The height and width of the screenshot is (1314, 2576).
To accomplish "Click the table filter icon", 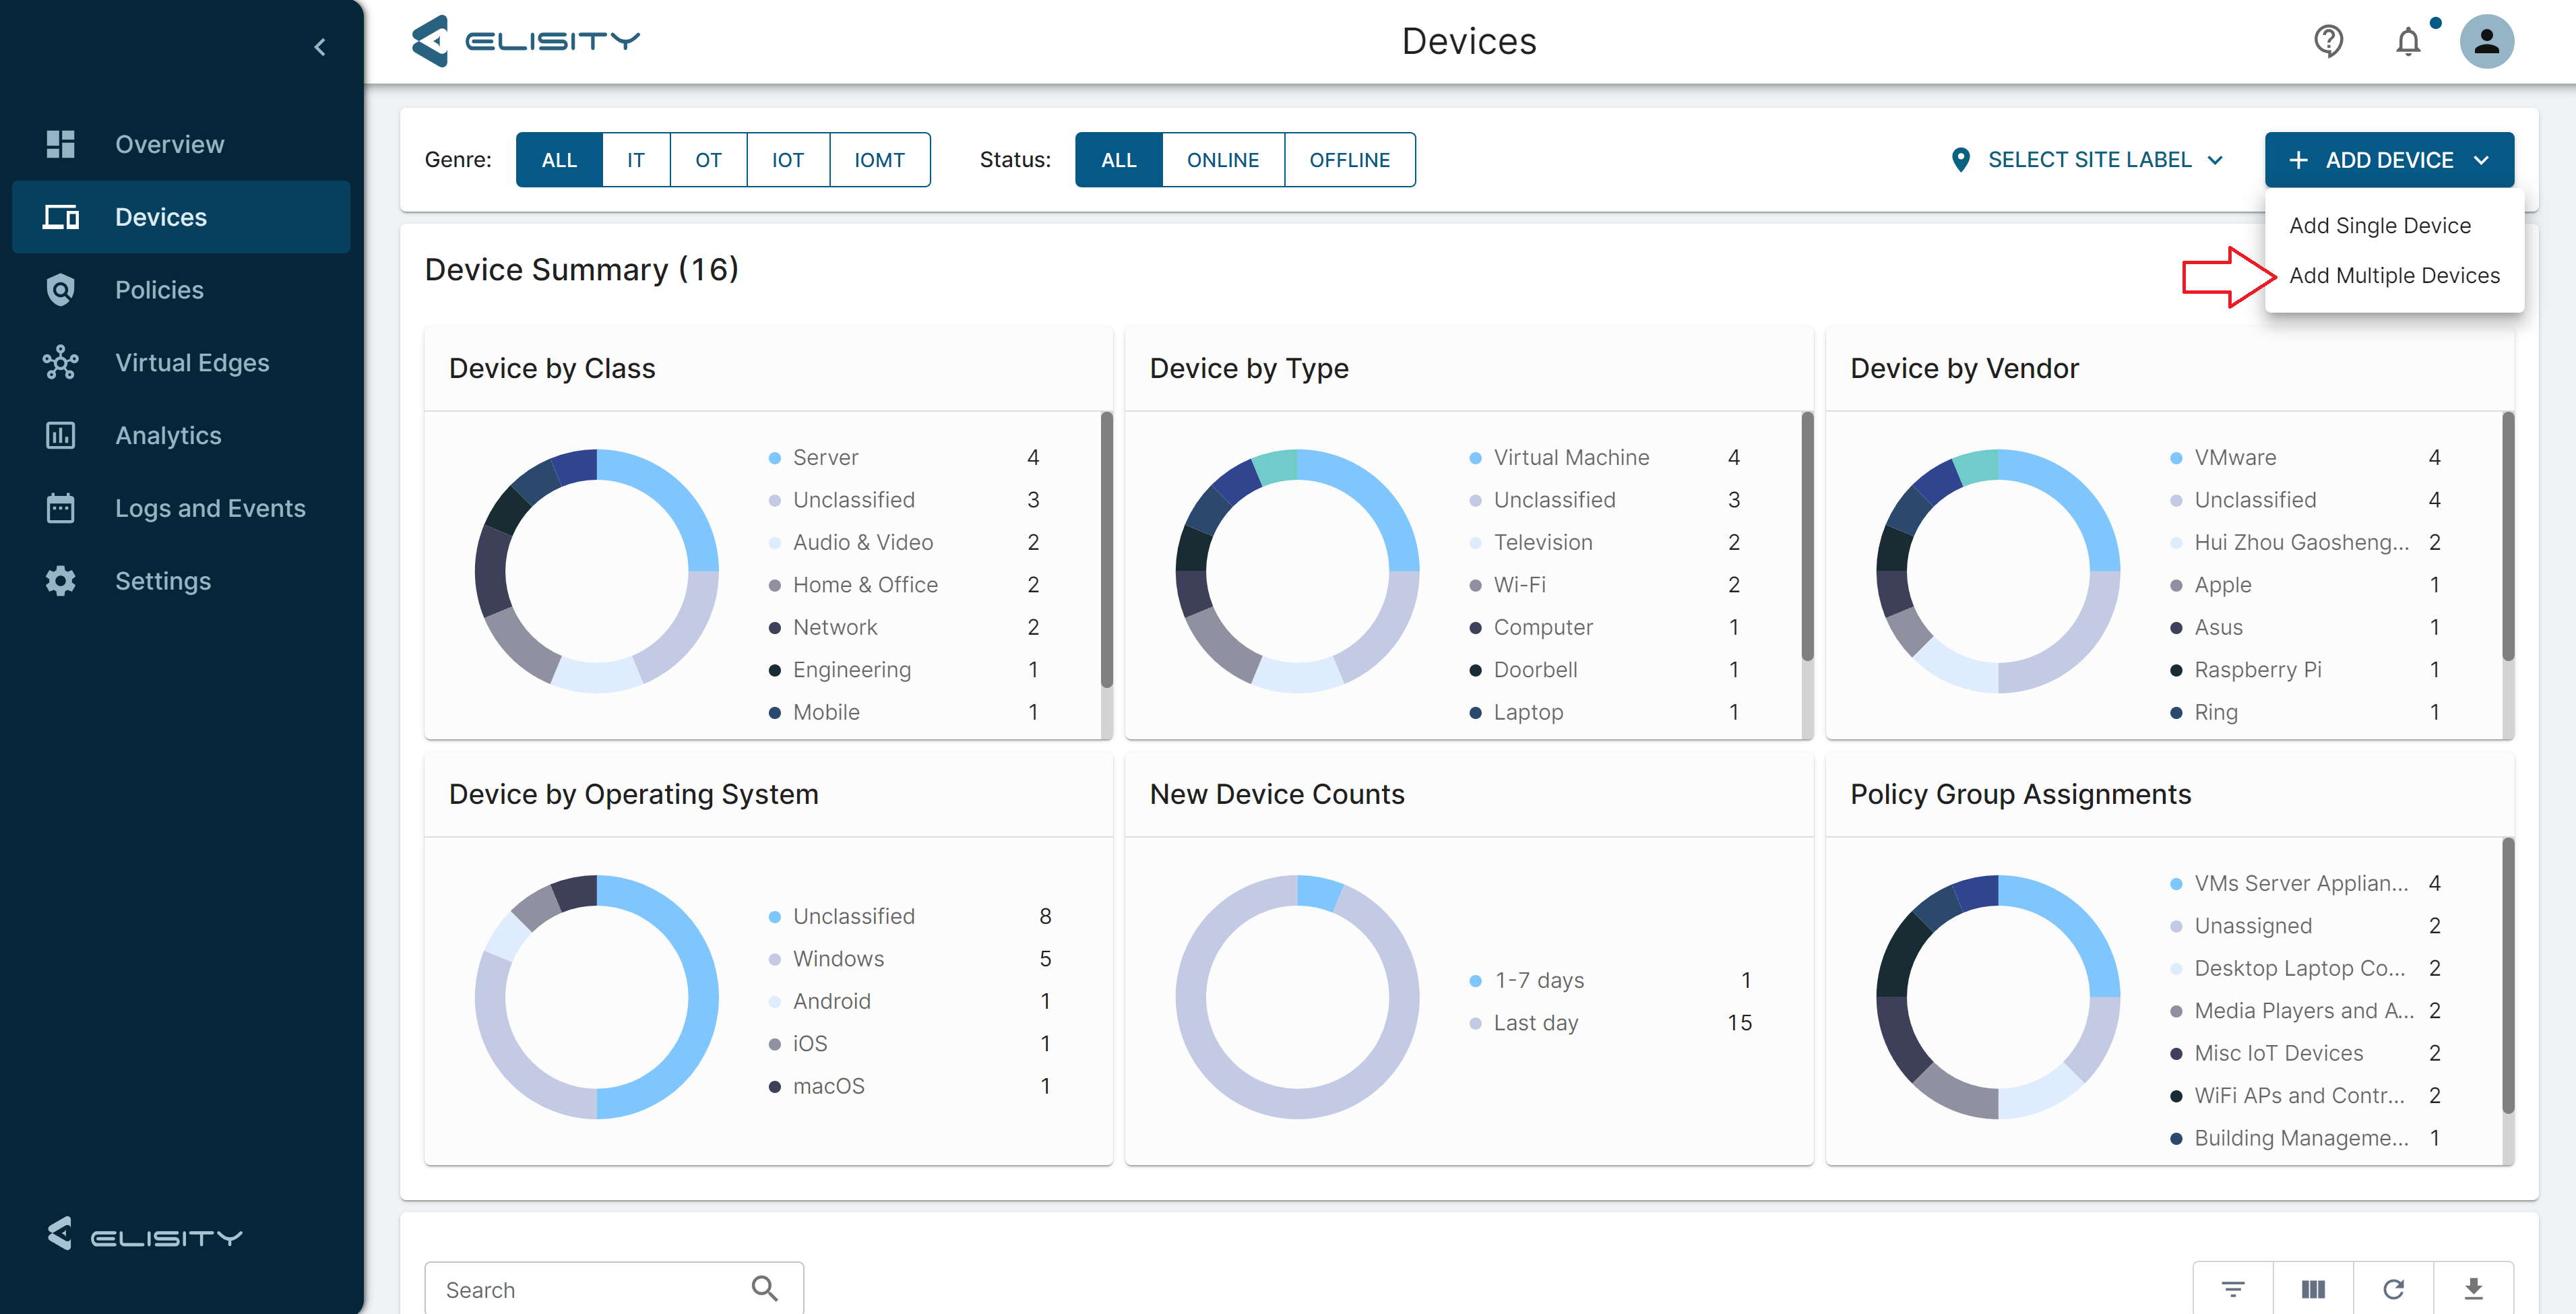I will tap(2233, 1289).
